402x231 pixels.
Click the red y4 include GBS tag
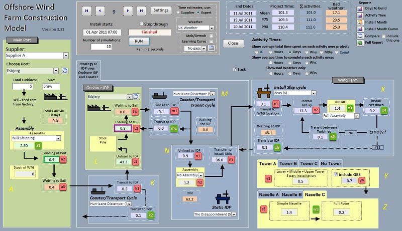[x=362, y=180]
